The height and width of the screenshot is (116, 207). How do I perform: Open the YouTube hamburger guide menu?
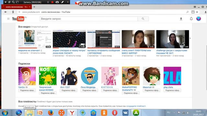tap(8, 19)
